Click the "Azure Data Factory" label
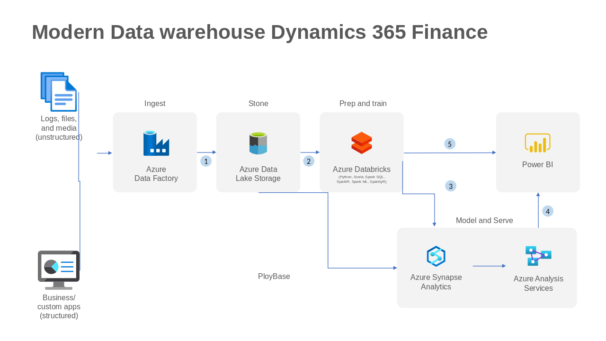 (156, 174)
